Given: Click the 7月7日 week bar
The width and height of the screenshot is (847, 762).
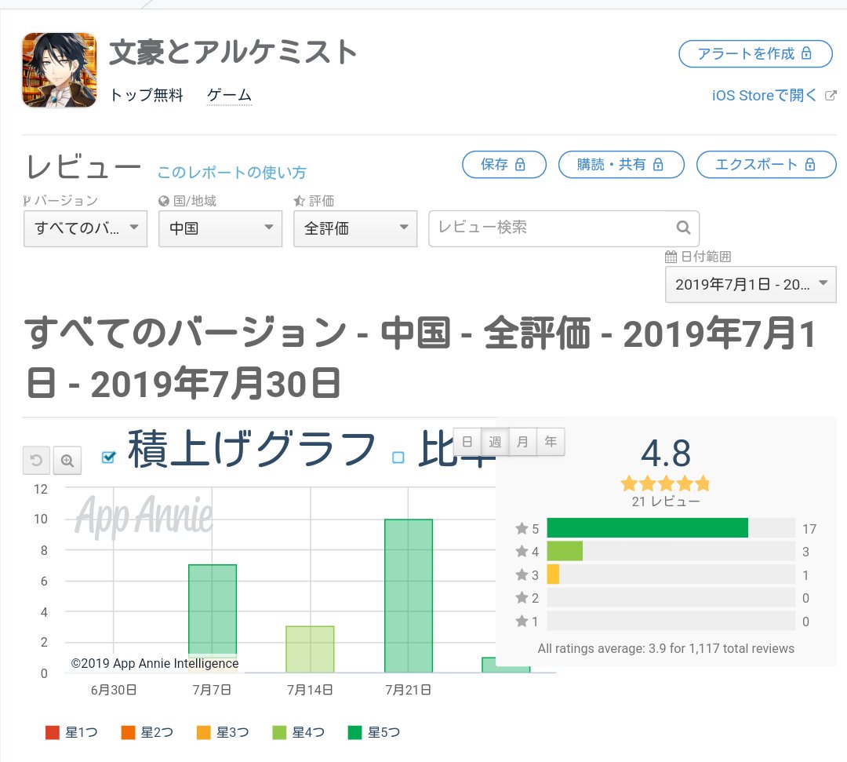Looking at the screenshot, I should pos(213,618).
